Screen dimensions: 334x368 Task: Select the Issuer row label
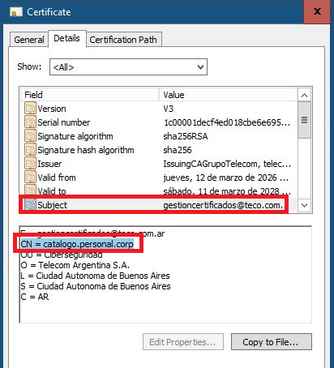tap(49, 164)
